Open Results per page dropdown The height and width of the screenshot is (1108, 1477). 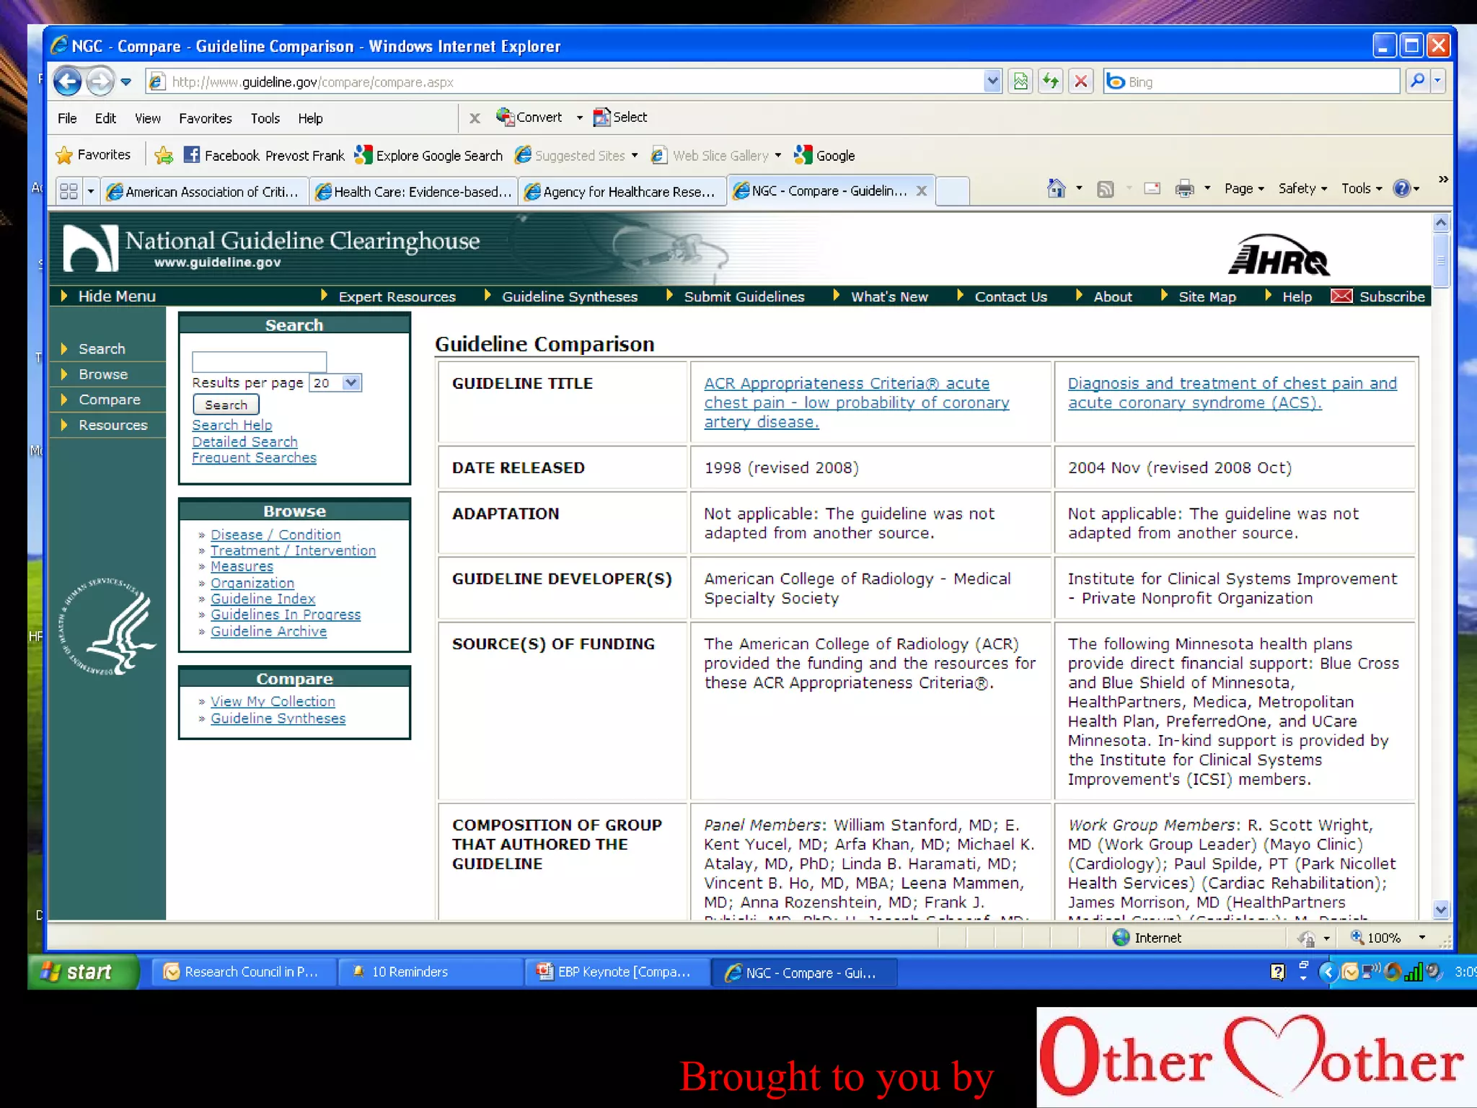(351, 383)
